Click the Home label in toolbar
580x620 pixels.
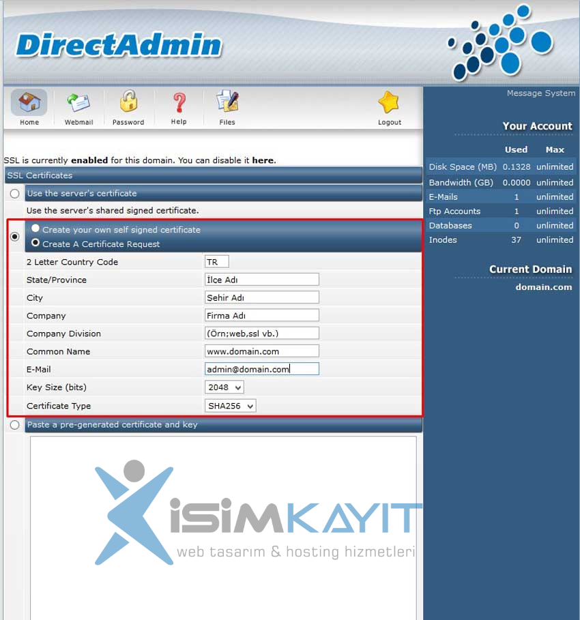click(x=29, y=122)
